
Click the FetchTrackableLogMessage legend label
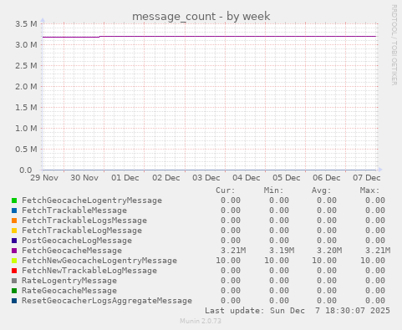point(82,231)
